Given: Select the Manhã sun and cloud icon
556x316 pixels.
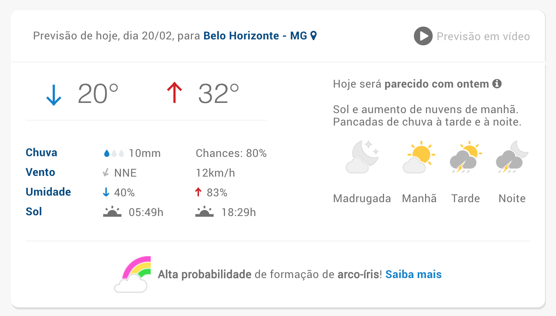Looking at the screenshot, I should (x=419, y=157).
